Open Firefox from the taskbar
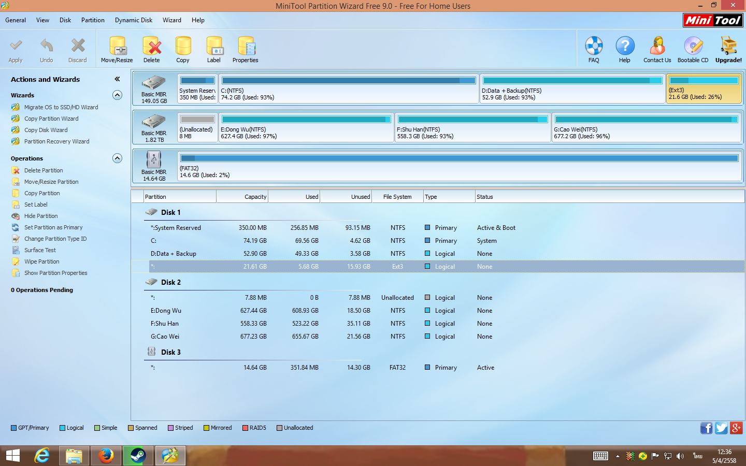Viewport: 746px width, 466px height. coord(106,456)
